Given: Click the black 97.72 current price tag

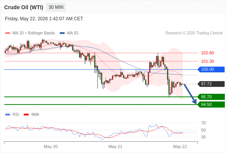Looking at the screenshot, I should (211, 84).
